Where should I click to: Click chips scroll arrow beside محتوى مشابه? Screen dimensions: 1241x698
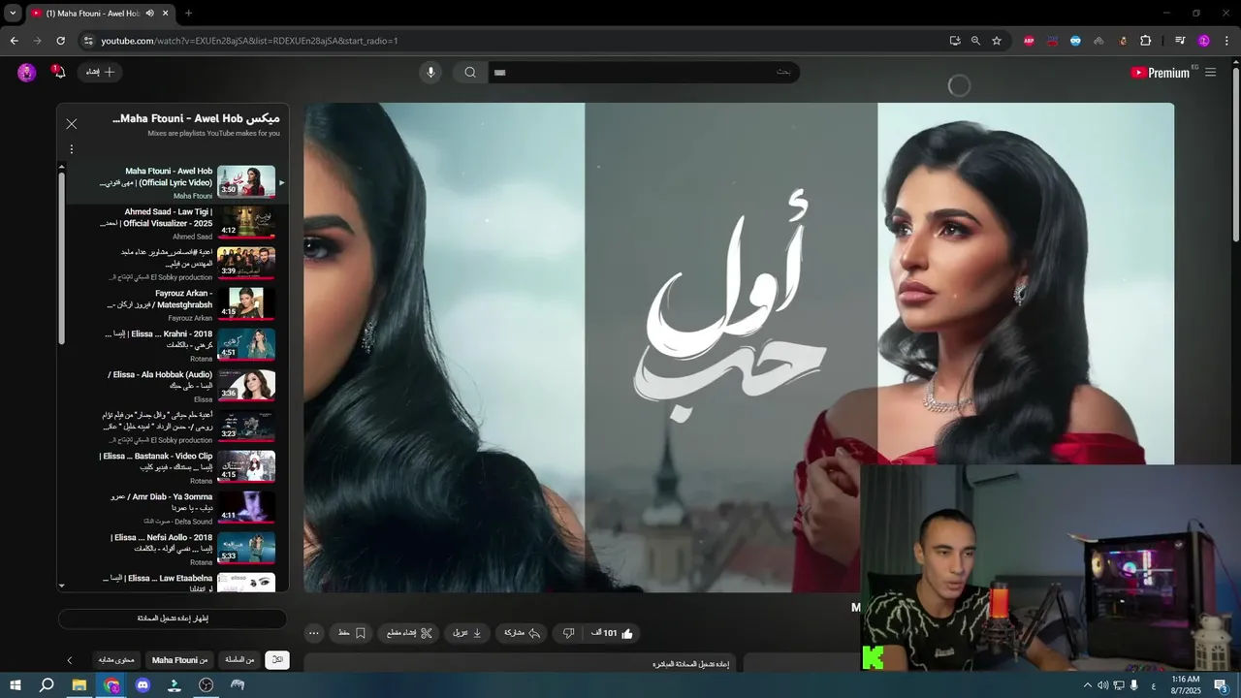70,660
